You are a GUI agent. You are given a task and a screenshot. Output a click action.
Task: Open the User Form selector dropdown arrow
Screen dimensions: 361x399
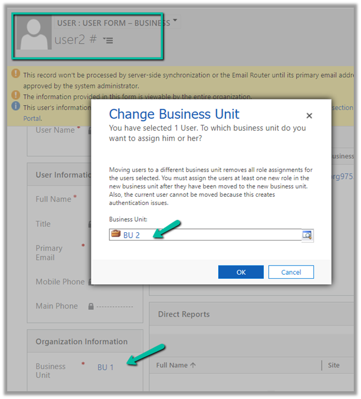[175, 21]
